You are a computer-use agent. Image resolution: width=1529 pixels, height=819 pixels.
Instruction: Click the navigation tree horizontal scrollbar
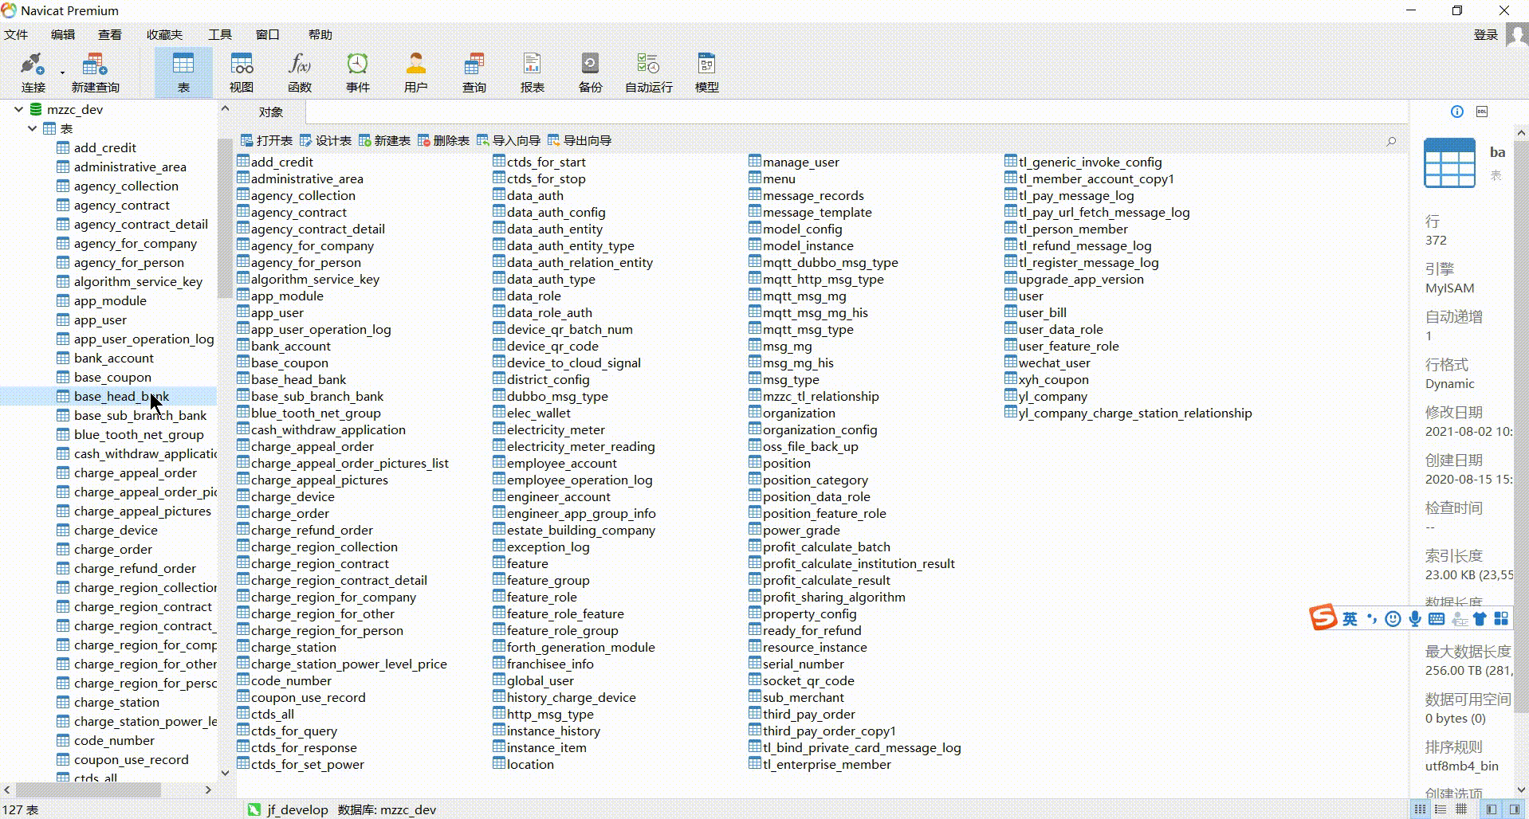pyautogui.click(x=88, y=790)
